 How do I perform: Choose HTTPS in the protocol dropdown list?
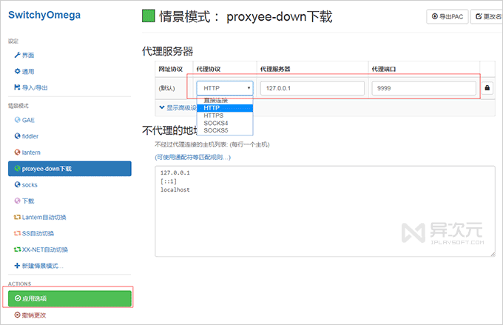coord(225,115)
